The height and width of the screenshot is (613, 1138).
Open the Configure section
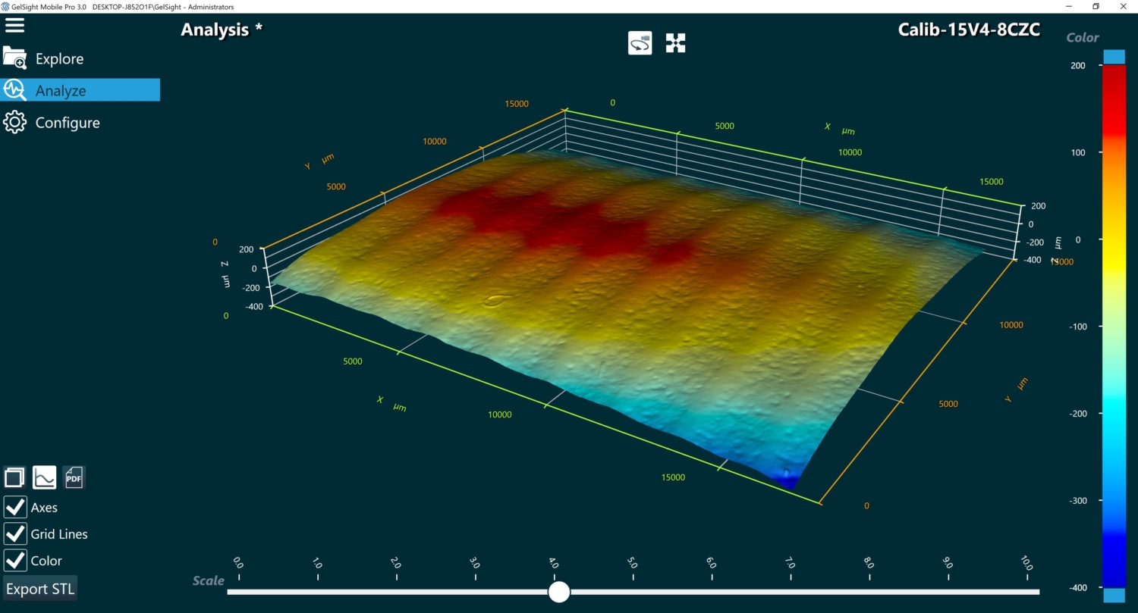tap(68, 122)
